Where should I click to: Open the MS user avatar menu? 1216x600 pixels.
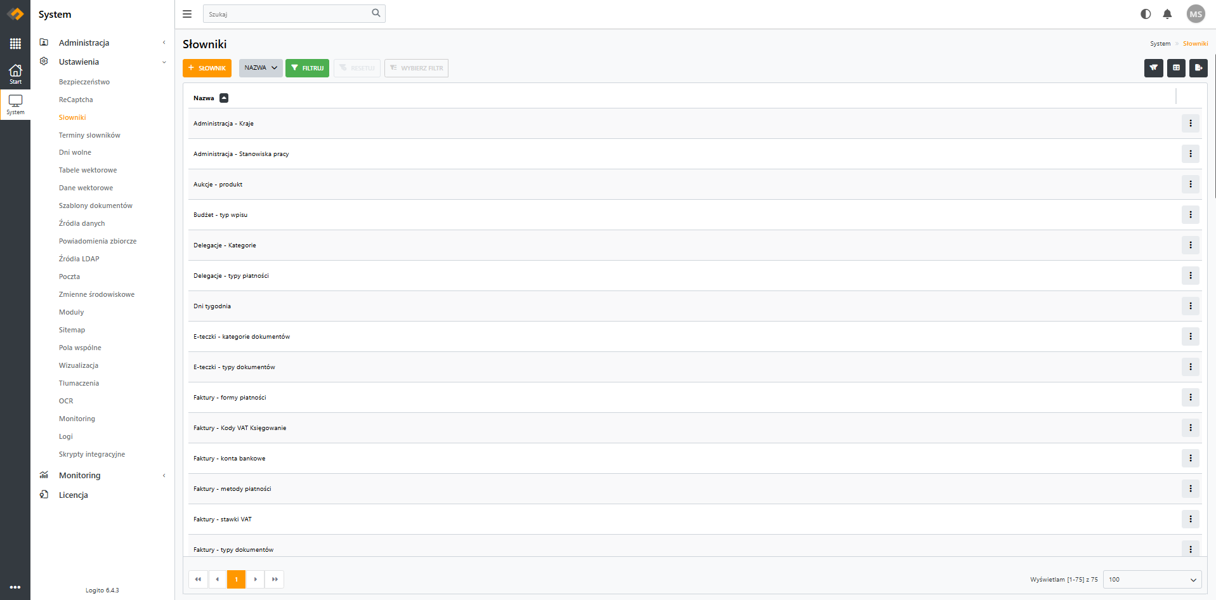coord(1196,14)
